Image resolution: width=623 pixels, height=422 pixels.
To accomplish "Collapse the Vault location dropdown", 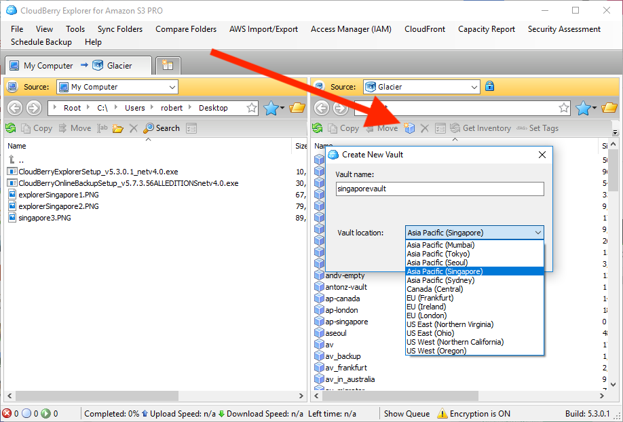I will 538,233.
